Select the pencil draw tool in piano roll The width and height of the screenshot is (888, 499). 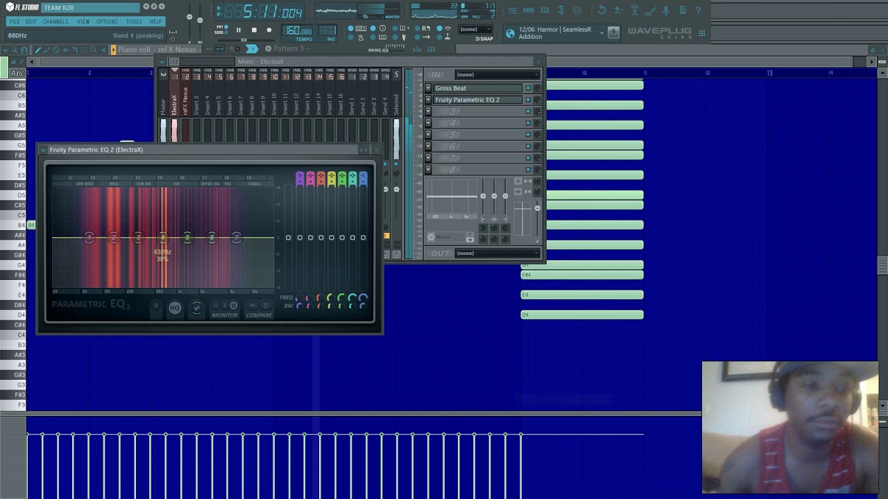[38, 50]
